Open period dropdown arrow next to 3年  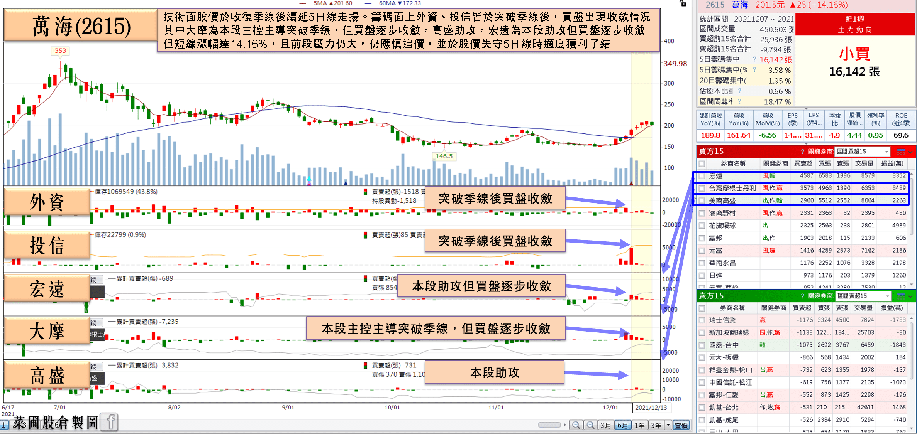click(668, 425)
